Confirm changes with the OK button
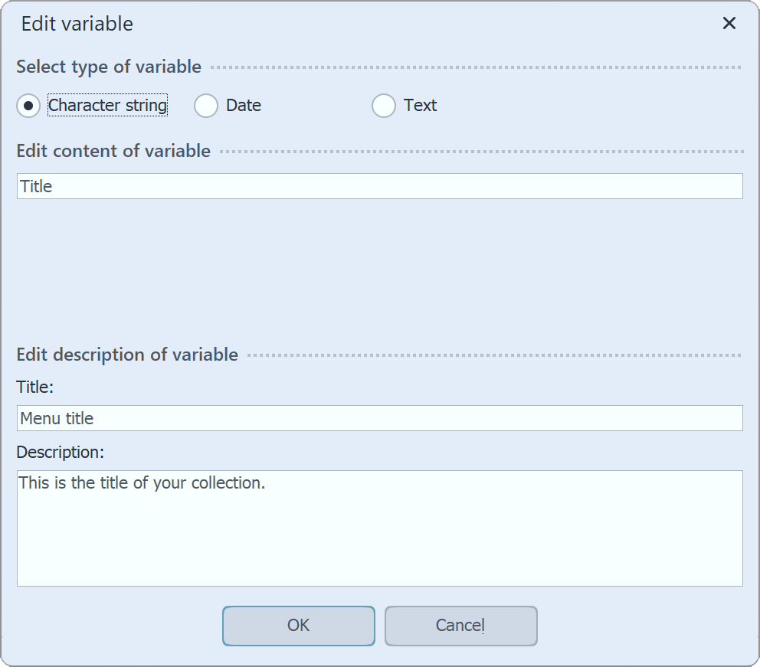The image size is (760, 667). (x=298, y=626)
